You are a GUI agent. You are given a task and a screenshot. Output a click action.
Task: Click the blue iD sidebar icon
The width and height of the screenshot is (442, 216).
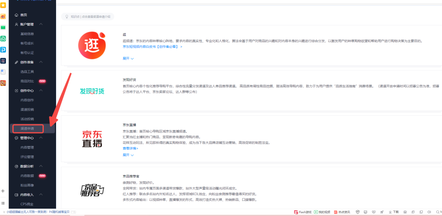pos(3,49)
